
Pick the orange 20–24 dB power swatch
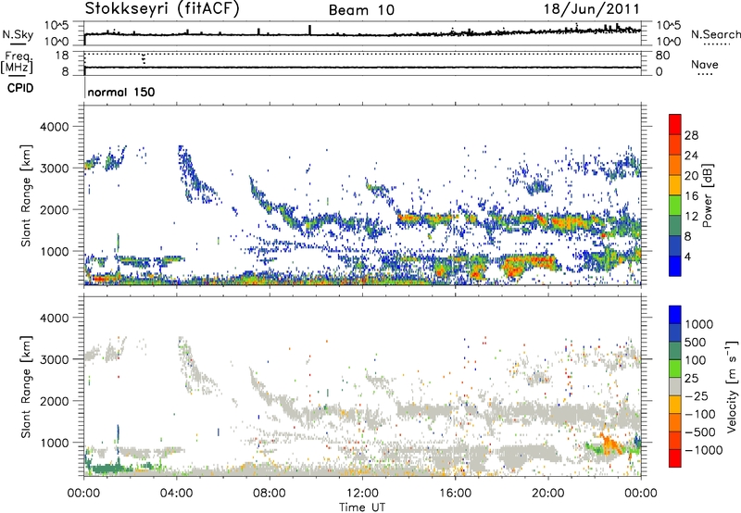pyautogui.click(x=675, y=166)
